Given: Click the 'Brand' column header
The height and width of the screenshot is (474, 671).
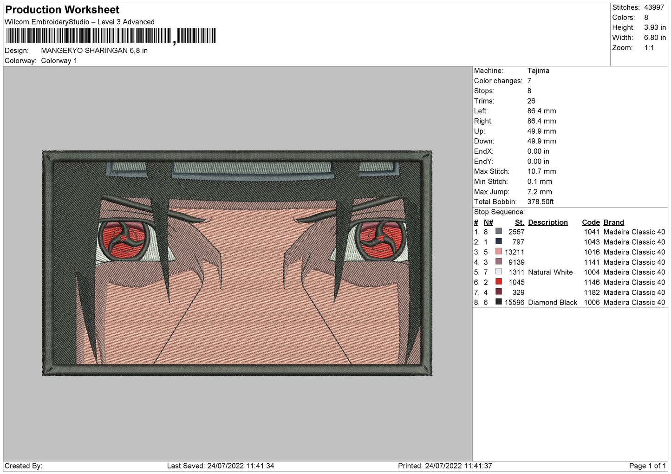Looking at the screenshot, I should coord(614,222).
